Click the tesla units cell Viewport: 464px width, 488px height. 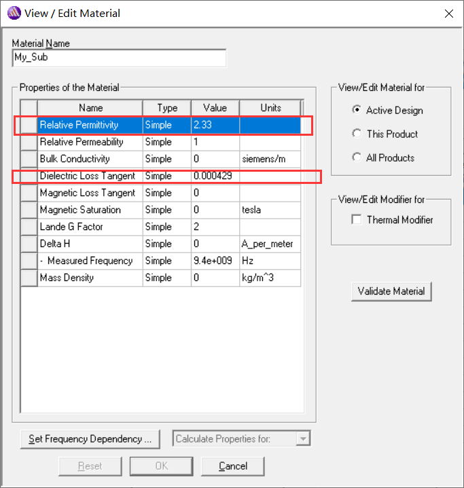pyautogui.click(x=270, y=210)
